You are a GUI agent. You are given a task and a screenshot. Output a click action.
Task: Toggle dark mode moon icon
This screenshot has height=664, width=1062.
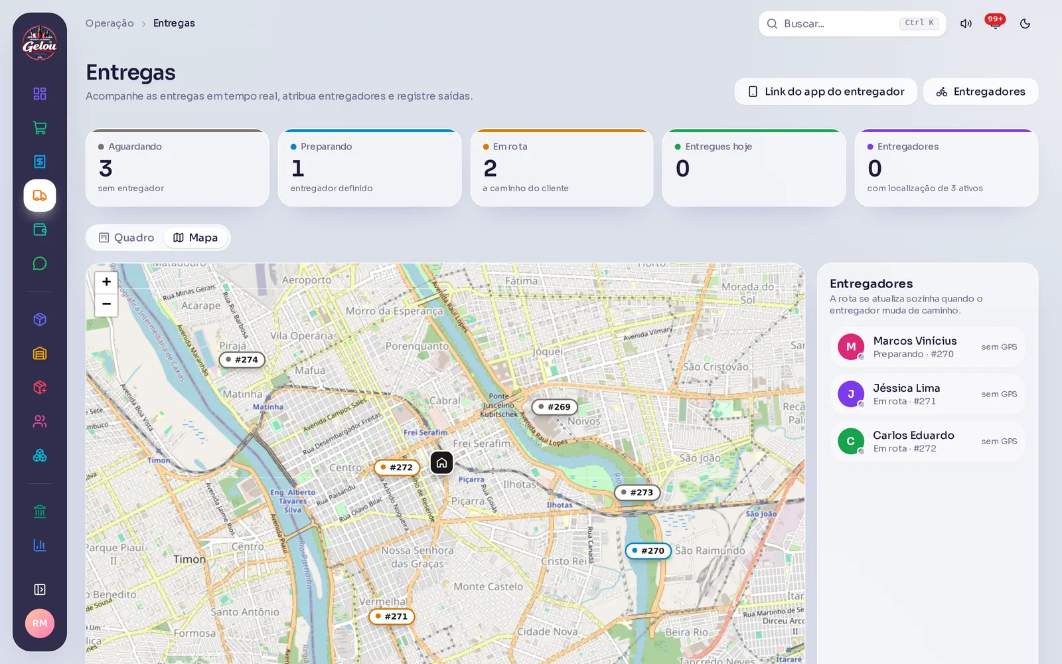[1025, 24]
